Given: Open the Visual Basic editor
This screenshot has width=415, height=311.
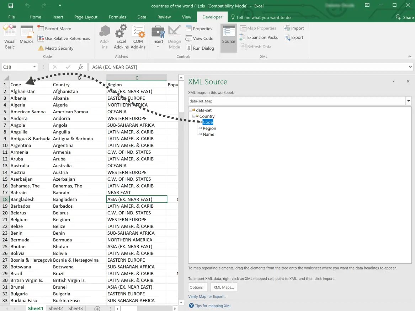Looking at the screenshot, I should pyautogui.click(x=10, y=37).
